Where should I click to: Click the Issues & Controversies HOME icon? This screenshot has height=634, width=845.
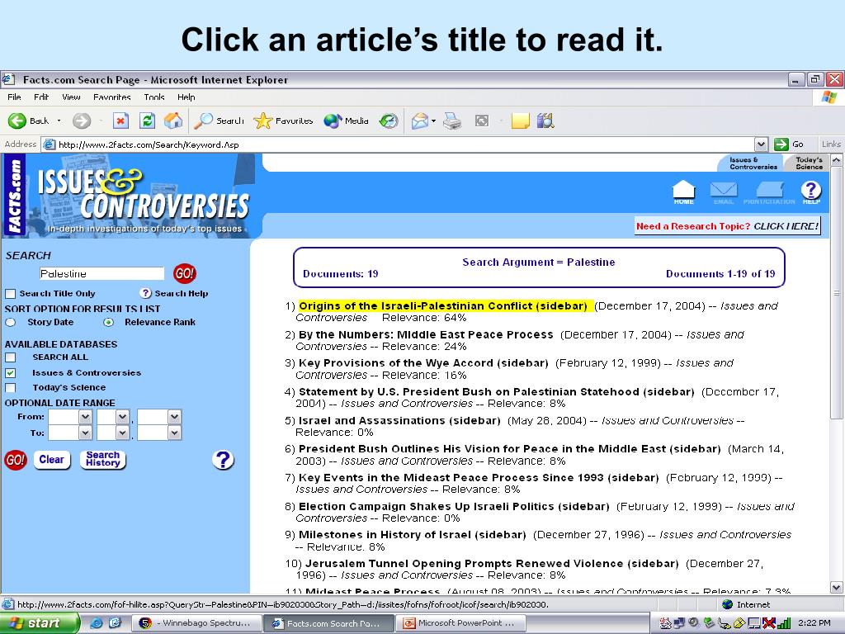tap(683, 192)
